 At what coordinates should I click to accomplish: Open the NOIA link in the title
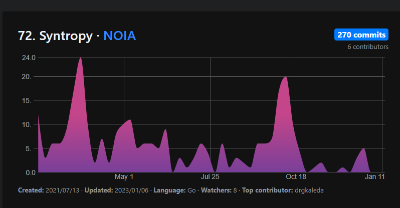[x=119, y=35]
